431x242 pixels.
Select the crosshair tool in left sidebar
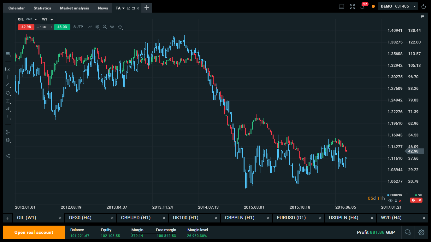pyautogui.click(x=8, y=77)
